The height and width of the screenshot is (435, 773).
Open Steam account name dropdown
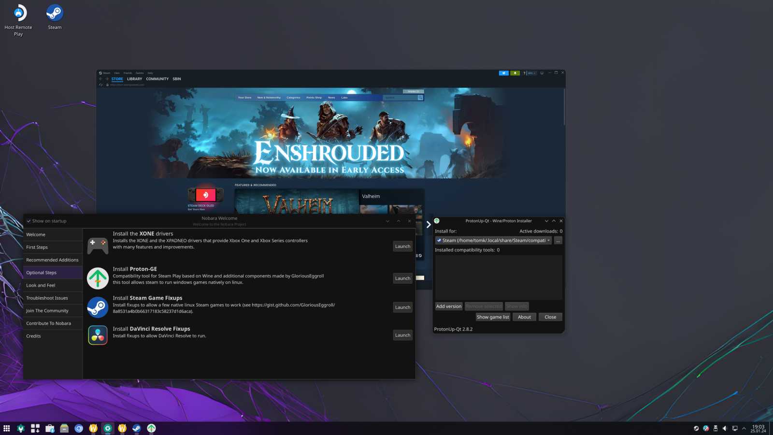pos(531,73)
